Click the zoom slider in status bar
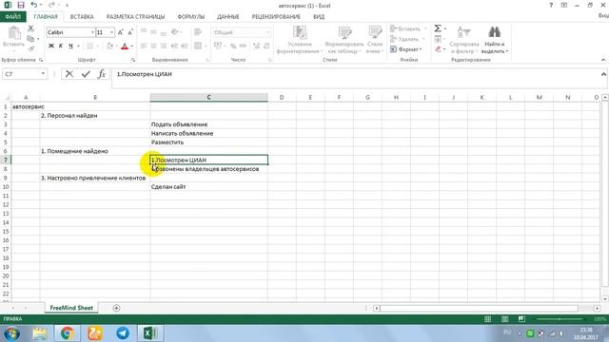The image size is (609, 342). click(x=560, y=319)
